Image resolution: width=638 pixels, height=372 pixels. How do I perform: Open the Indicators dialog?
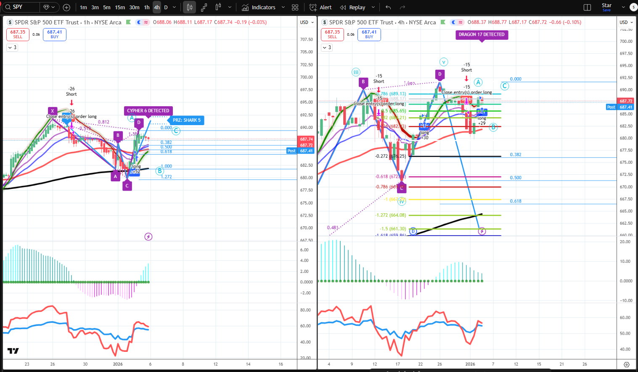pos(259,7)
